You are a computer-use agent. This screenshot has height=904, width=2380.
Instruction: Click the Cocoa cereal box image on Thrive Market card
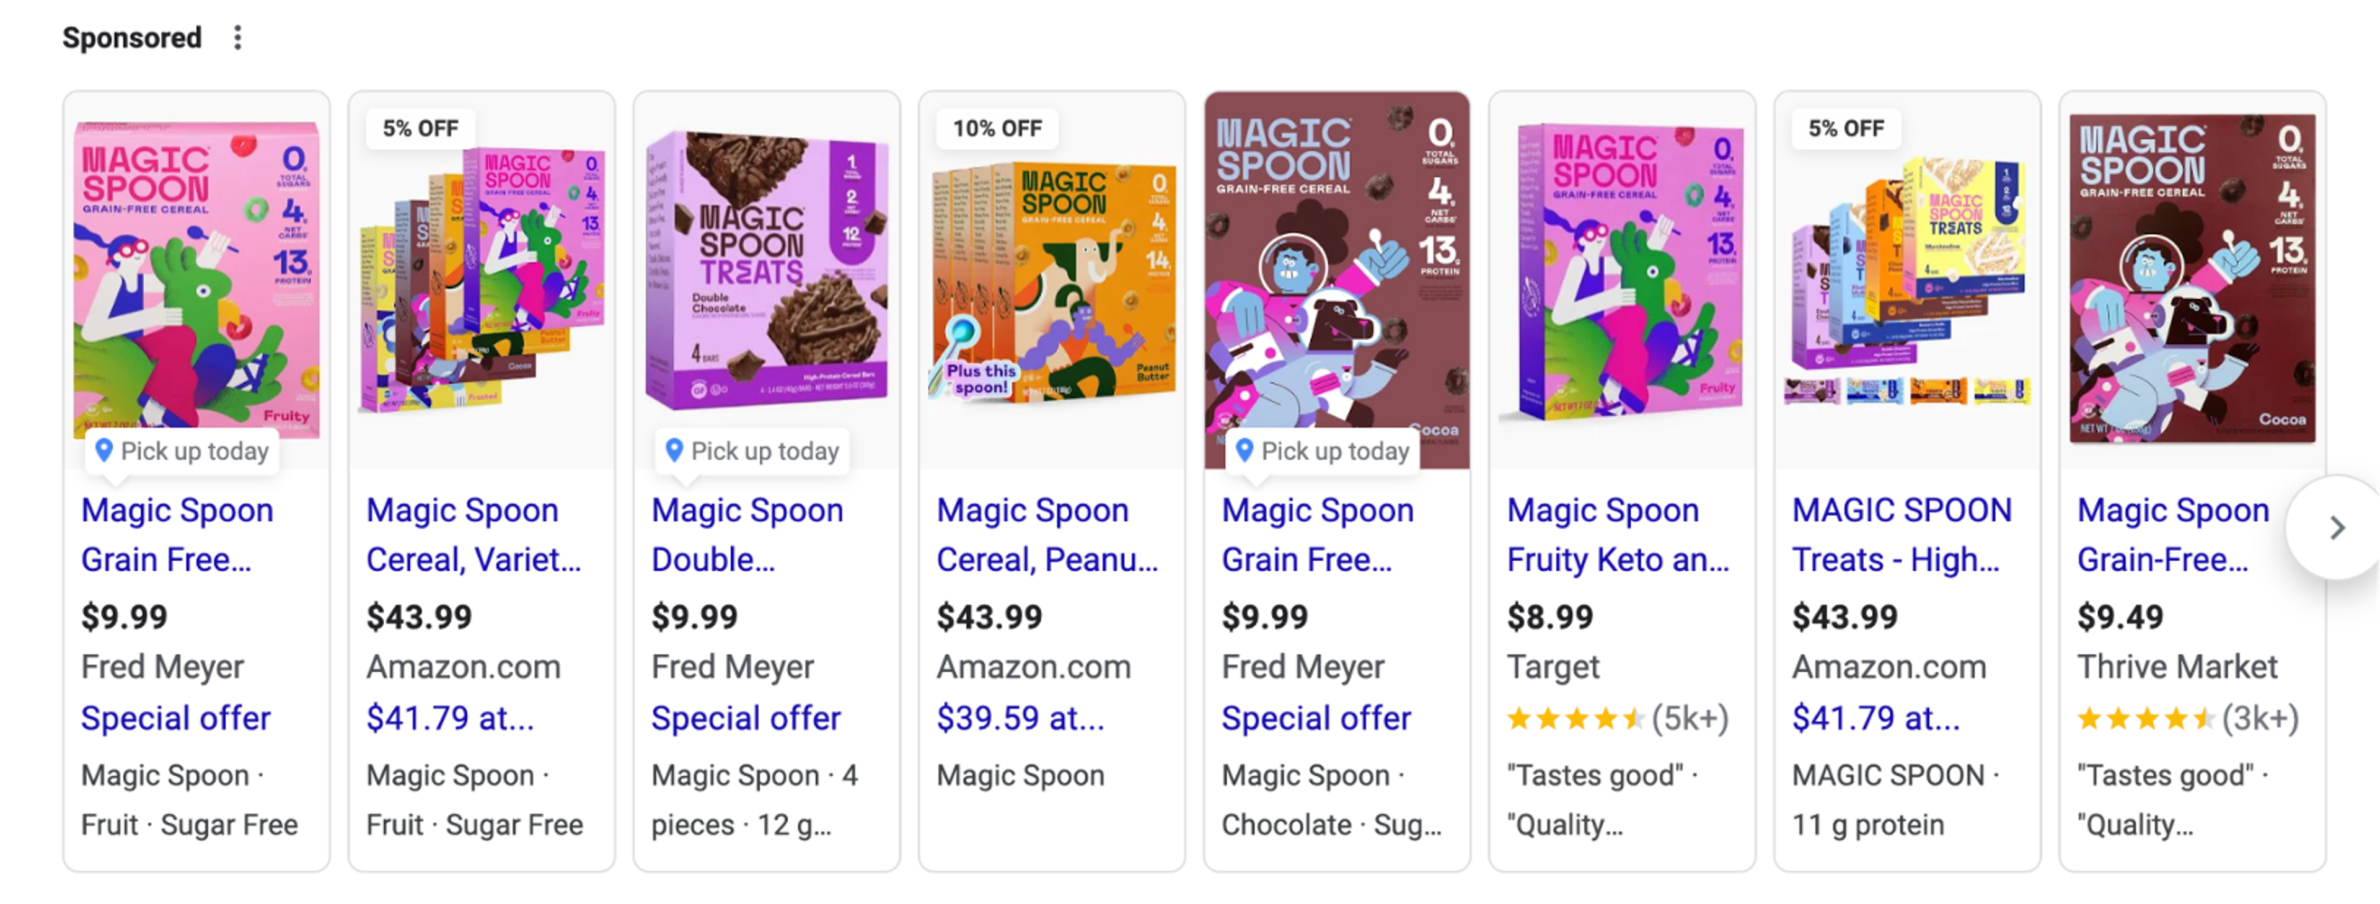coord(2190,277)
